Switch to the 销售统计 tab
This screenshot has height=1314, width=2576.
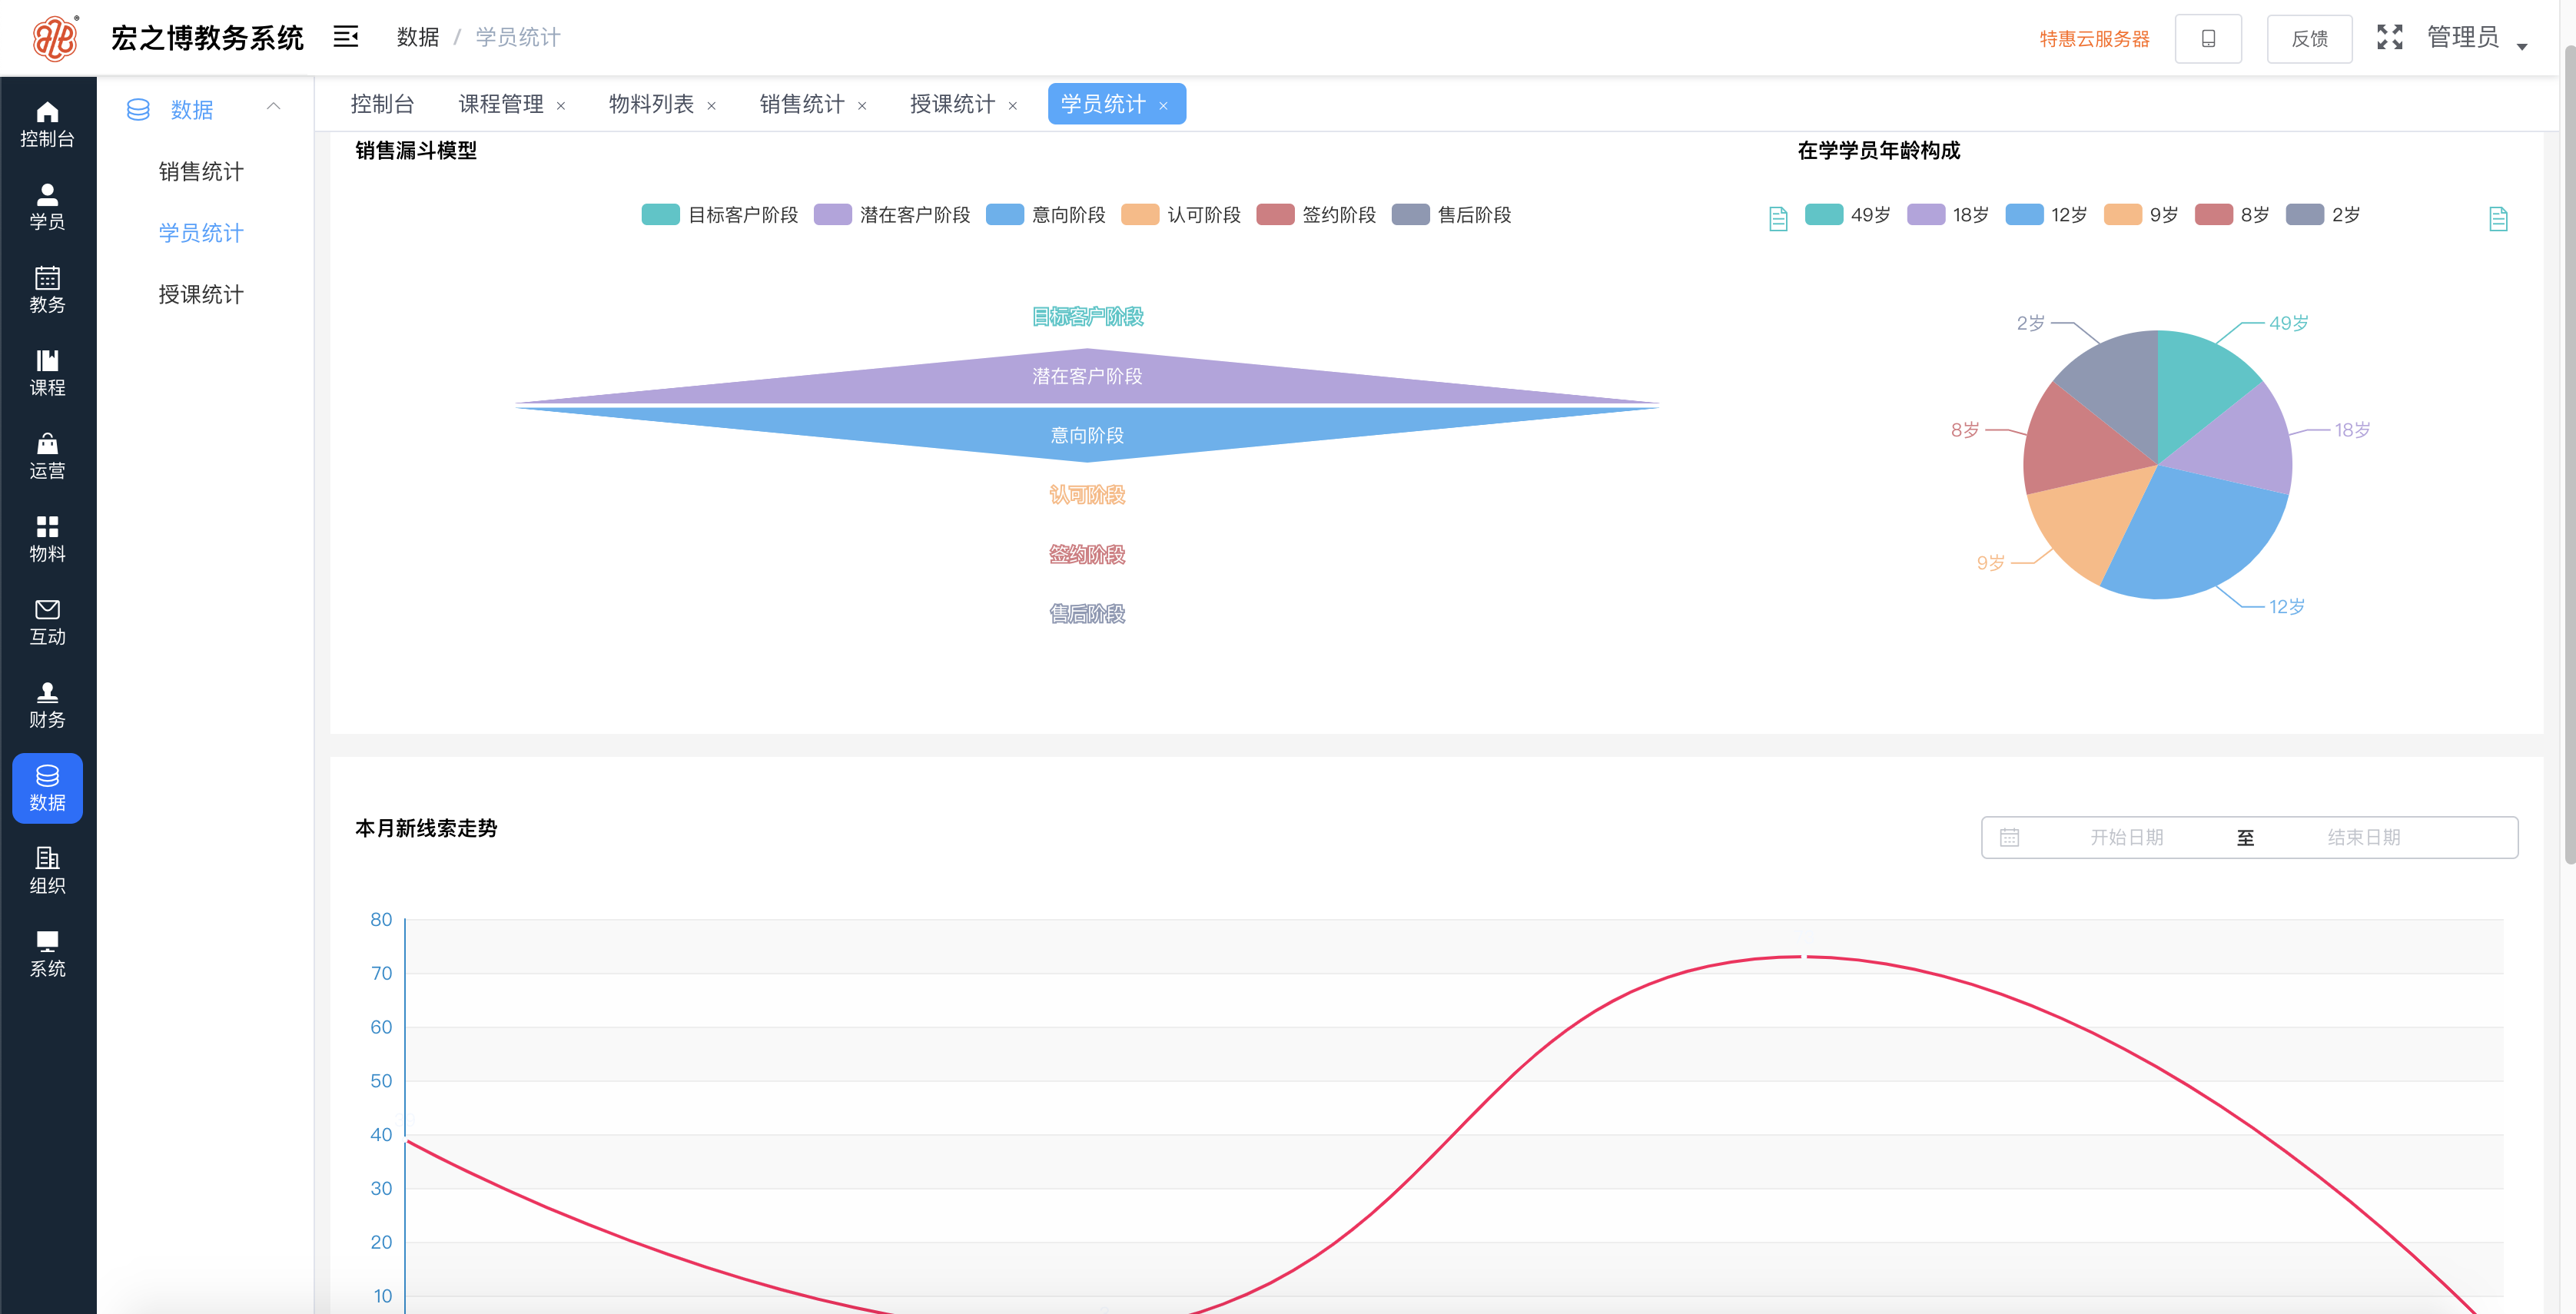pyautogui.click(x=802, y=104)
